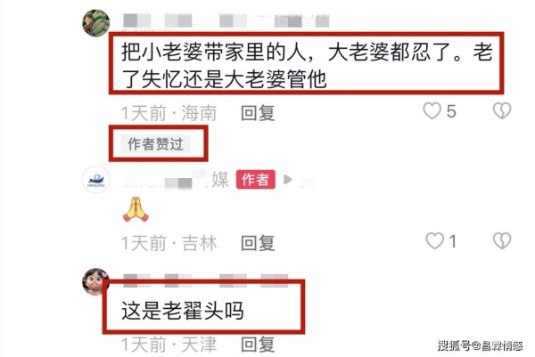The height and width of the screenshot is (357, 535).
Task: Open the blurred username above 这是老翟头吗
Action: coord(206,280)
